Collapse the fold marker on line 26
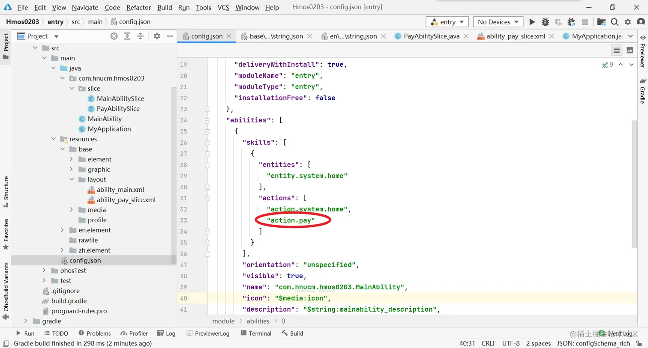Viewport: 648px width, 348px height. 207,143
